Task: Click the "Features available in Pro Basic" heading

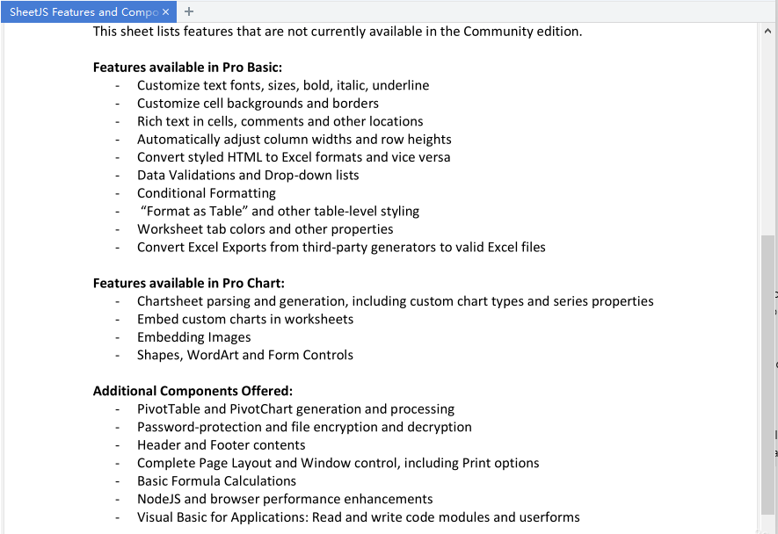Action: click(x=187, y=68)
